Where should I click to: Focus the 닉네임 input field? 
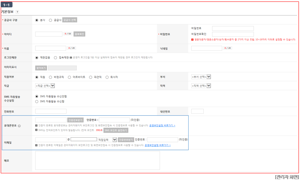[x=207, y=48]
